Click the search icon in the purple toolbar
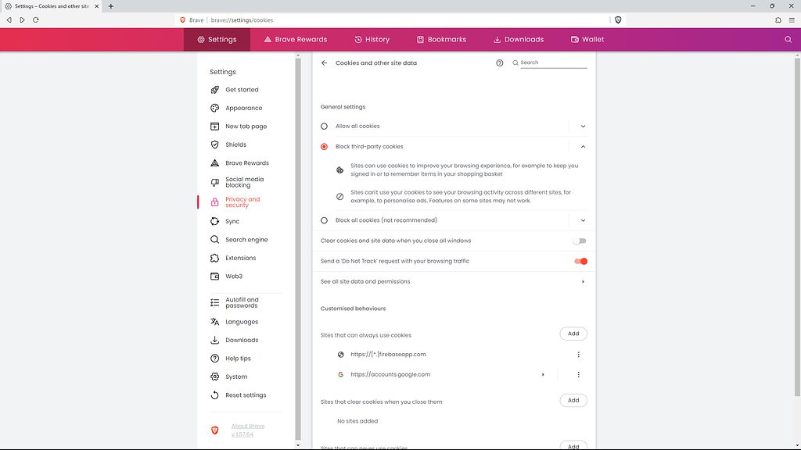 (x=788, y=38)
